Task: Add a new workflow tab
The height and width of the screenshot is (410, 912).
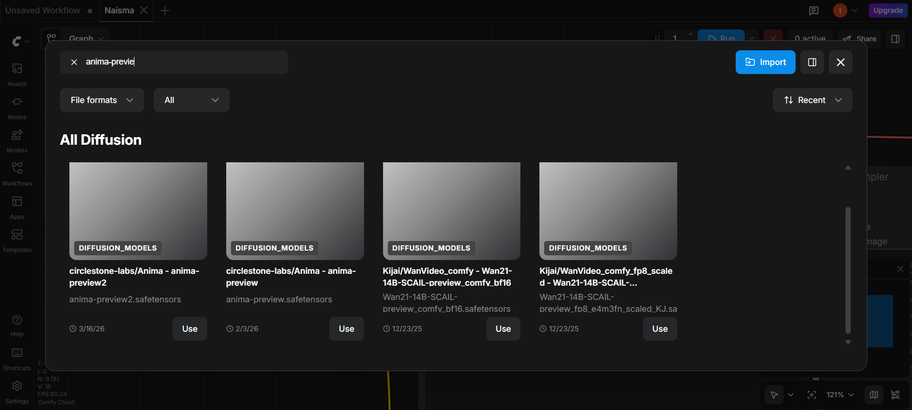Action: tap(165, 10)
